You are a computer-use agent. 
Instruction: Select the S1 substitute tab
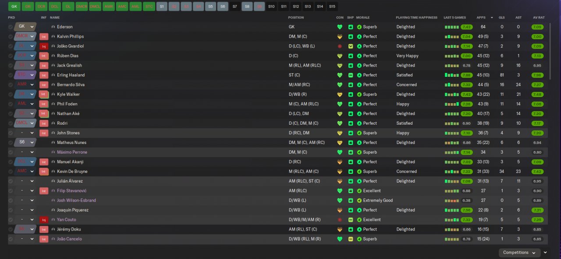tap(162, 7)
